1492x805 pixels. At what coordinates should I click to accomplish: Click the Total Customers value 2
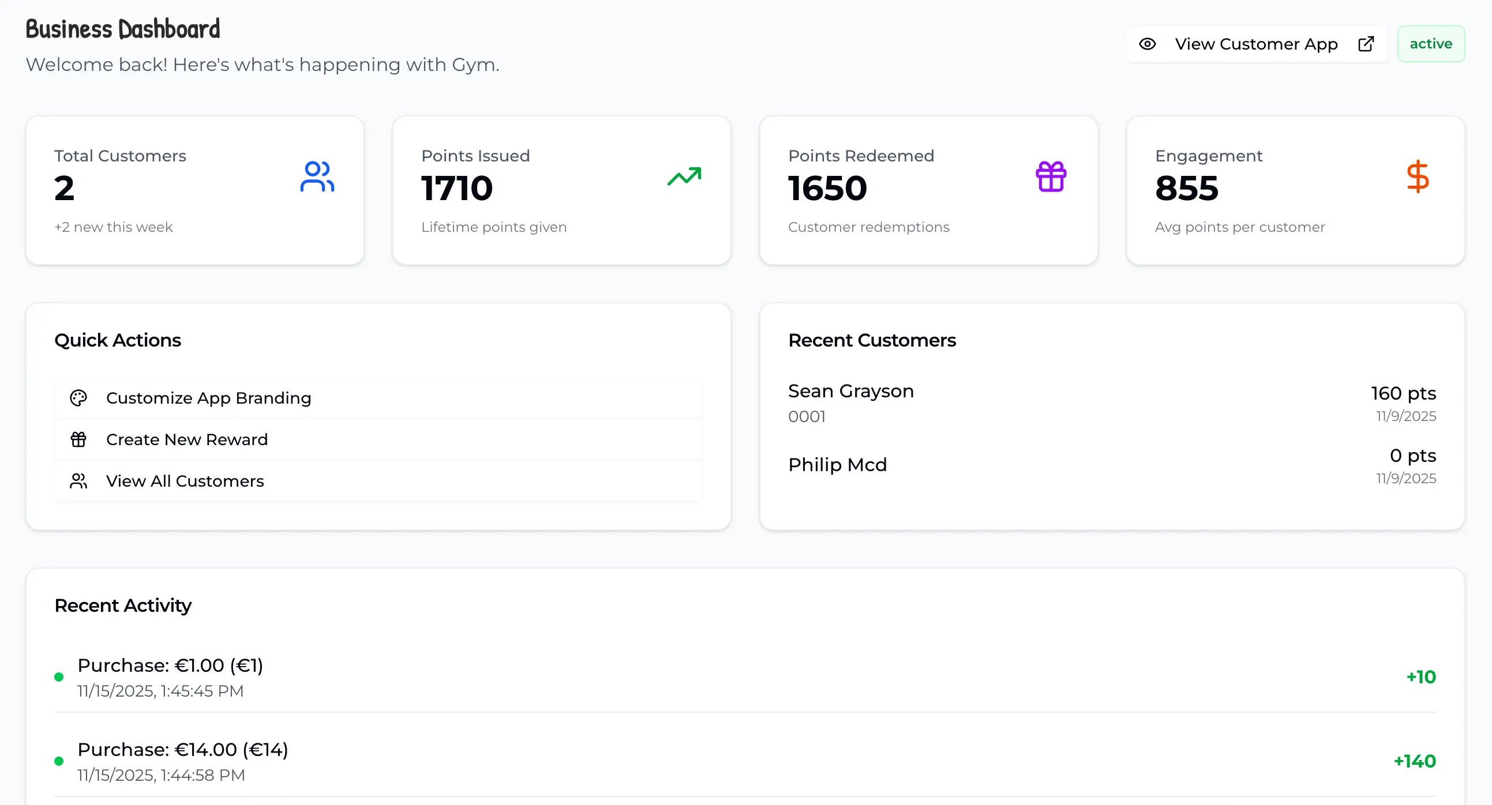tap(64, 189)
